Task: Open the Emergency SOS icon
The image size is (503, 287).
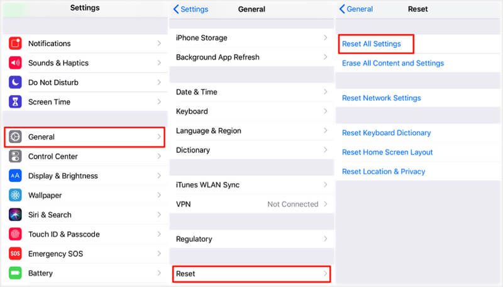Action: tap(16, 254)
